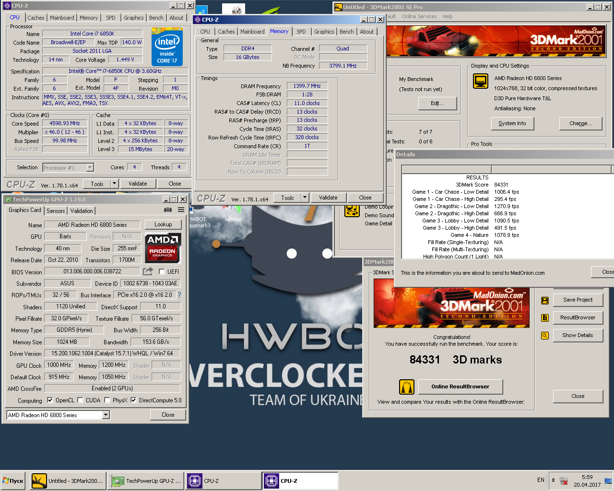Switch to Untitled - 3DMark200 taskbar button
The height and width of the screenshot is (491, 614).
coord(68,481)
